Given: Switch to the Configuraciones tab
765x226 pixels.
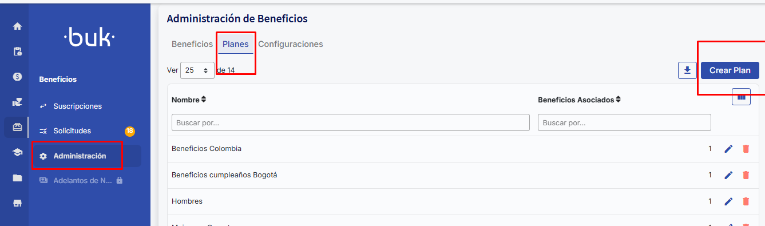Looking at the screenshot, I should pos(291,44).
